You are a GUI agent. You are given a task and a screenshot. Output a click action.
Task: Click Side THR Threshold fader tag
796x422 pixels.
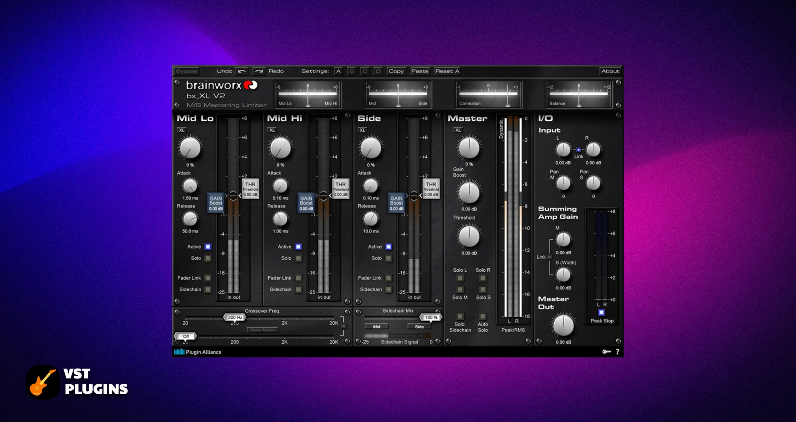point(431,189)
